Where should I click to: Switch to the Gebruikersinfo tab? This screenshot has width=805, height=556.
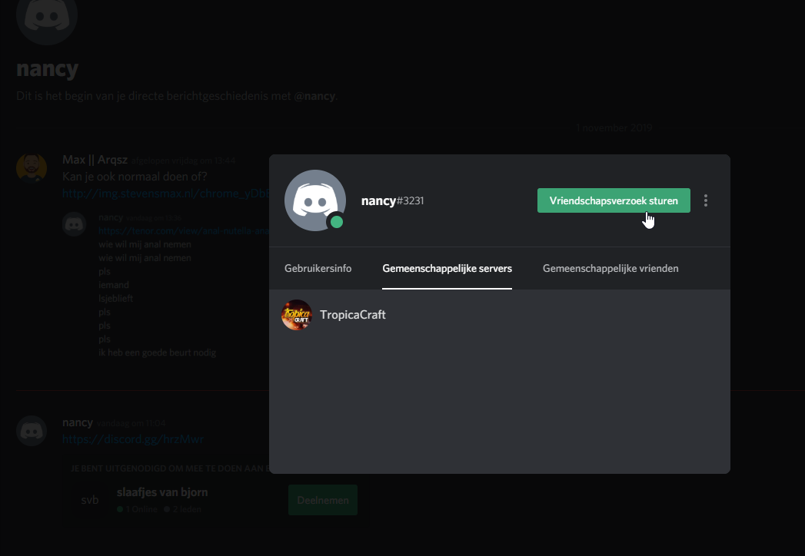318,269
